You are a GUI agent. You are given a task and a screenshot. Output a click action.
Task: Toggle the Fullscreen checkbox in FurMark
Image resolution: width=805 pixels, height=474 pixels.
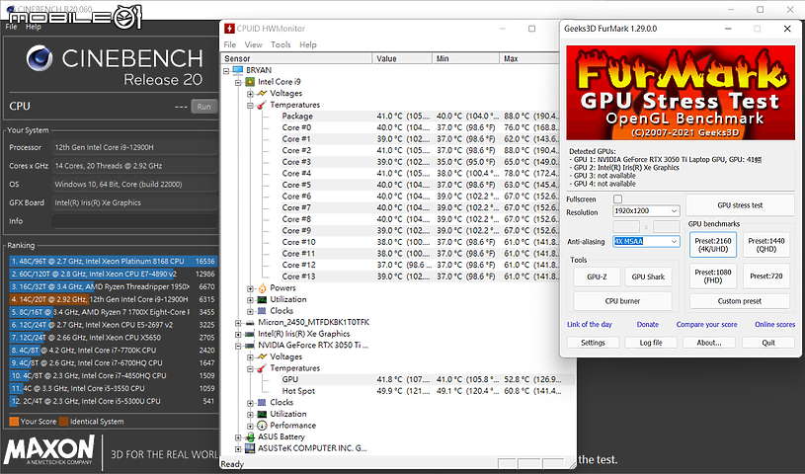click(617, 198)
